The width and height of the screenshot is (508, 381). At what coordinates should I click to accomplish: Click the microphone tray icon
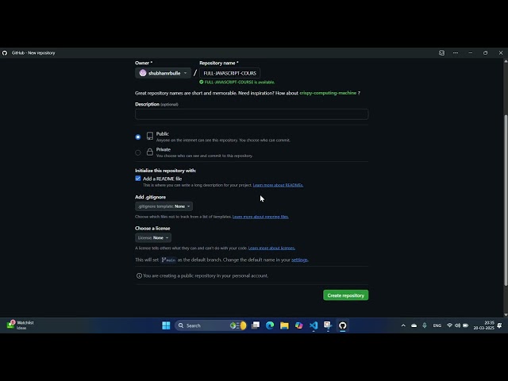(425, 325)
